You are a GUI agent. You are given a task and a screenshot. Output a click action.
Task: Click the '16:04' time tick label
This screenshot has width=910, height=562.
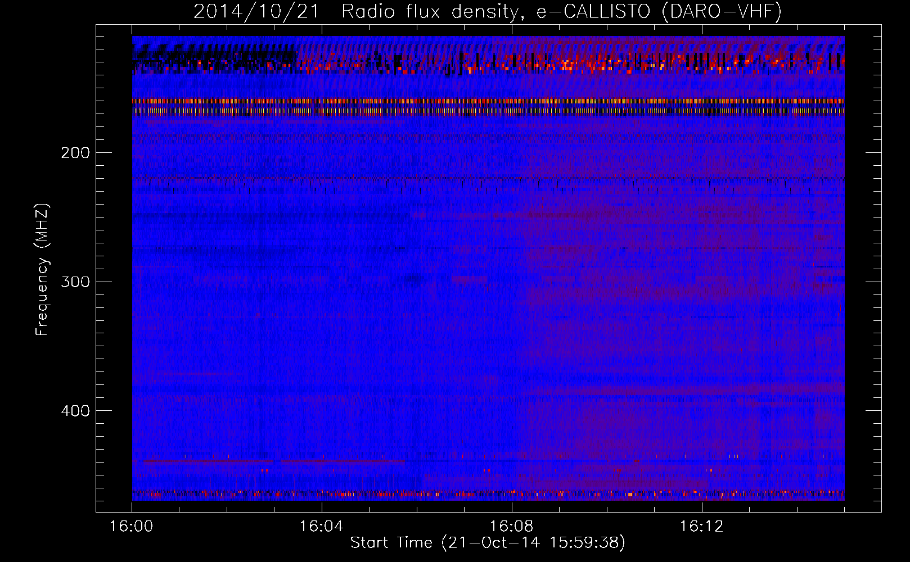coord(321,527)
